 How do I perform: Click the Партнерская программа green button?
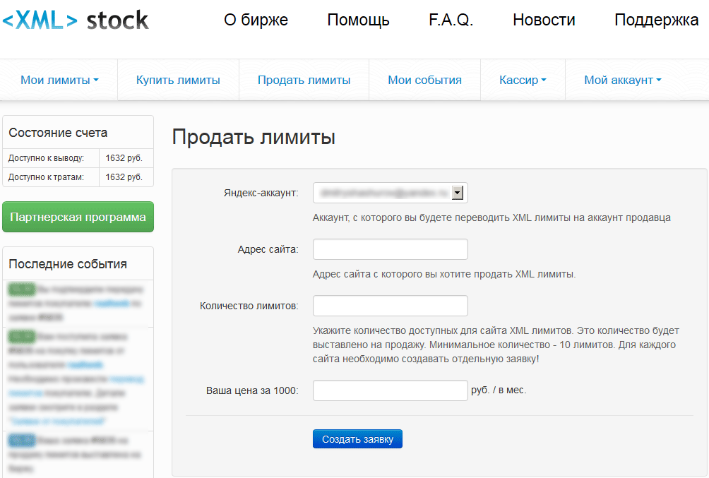coord(78,217)
